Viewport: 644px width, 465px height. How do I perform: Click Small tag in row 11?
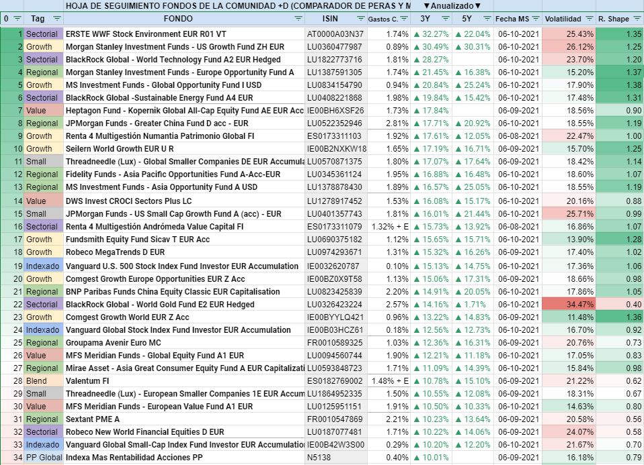[x=44, y=161]
